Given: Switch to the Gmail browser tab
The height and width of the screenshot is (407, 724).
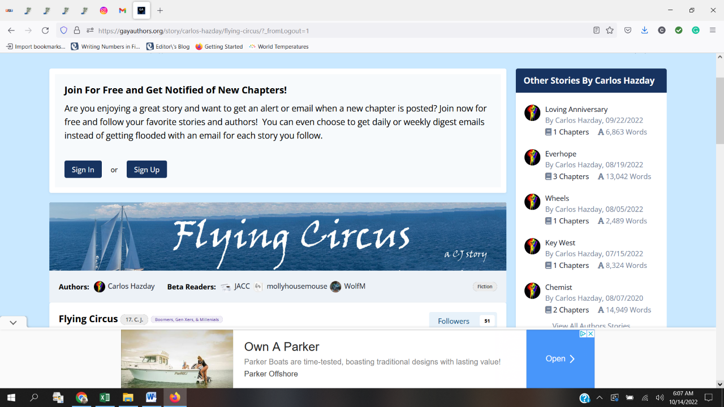Looking at the screenshot, I should coord(123,10).
